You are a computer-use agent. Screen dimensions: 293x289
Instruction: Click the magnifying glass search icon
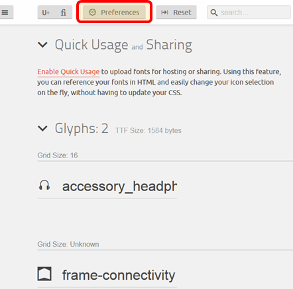tap(213, 13)
